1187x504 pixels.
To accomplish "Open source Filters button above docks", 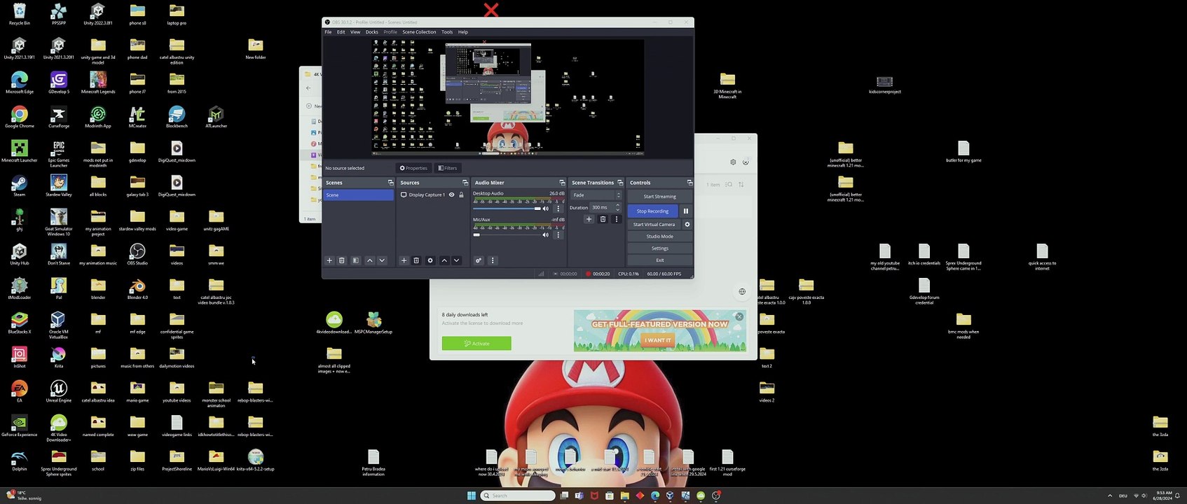I will [x=447, y=168].
